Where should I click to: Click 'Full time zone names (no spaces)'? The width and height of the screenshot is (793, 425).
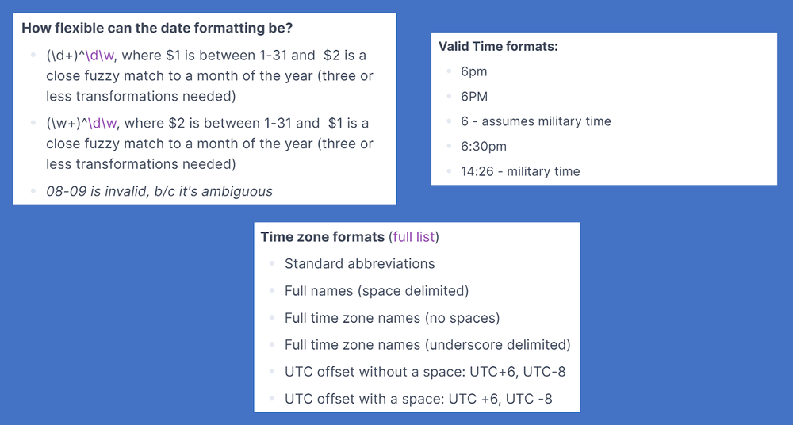pyautogui.click(x=392, y=318)
